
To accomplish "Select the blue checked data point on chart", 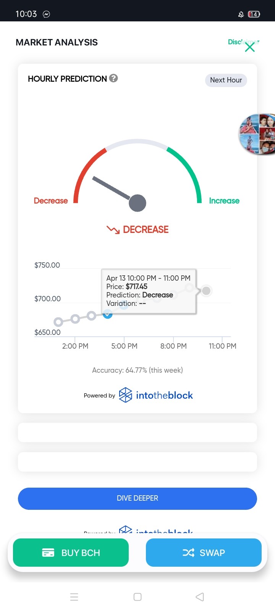I will 108,314.
